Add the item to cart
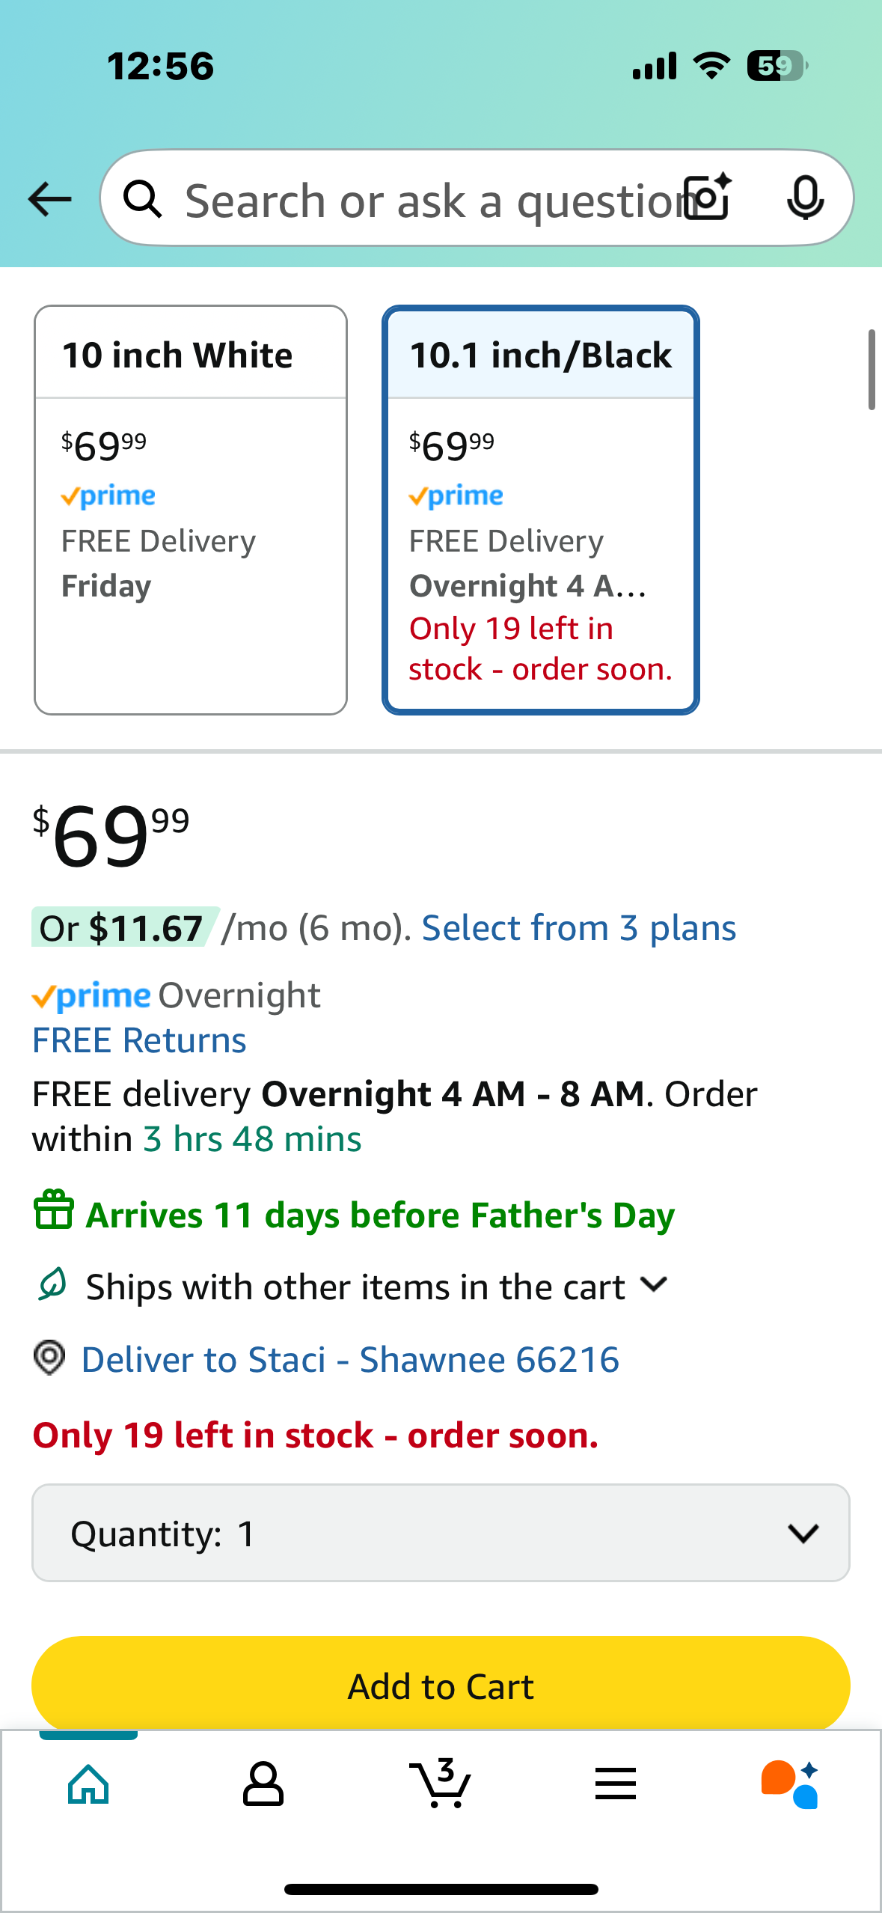Screen dimensions: 882x1913 point(441,1685)
